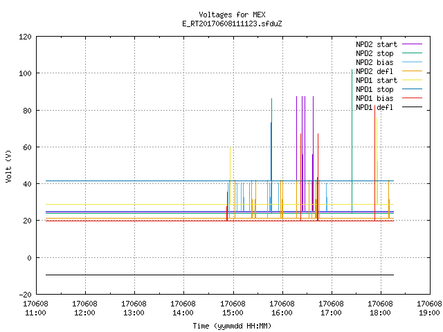Select the 'NPD2 start' legend label
The image size is (443, 332).
[377, 44]
